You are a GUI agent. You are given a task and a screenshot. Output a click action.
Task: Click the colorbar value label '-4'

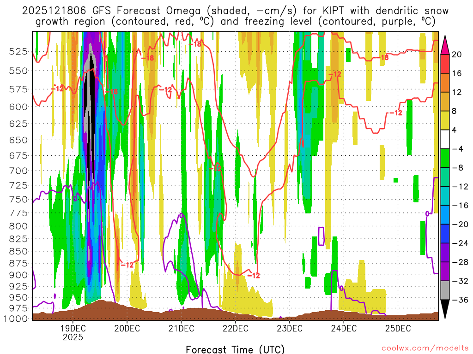click(x=457, y=149)
